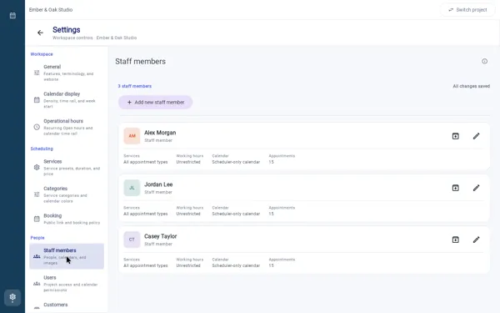
Task: Open Services settings section
Action: pos(67,168)
